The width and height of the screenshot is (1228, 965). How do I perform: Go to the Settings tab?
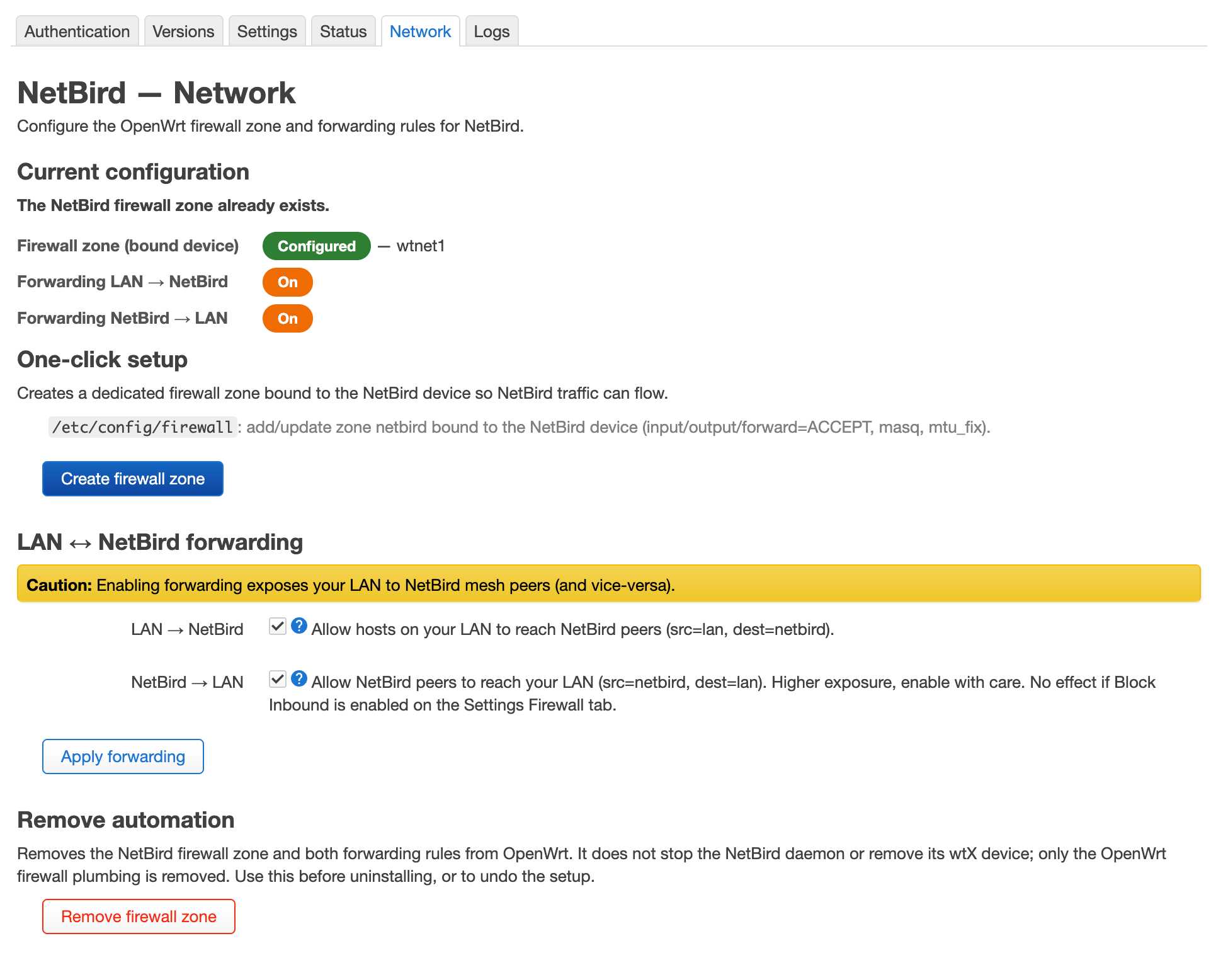267,31
